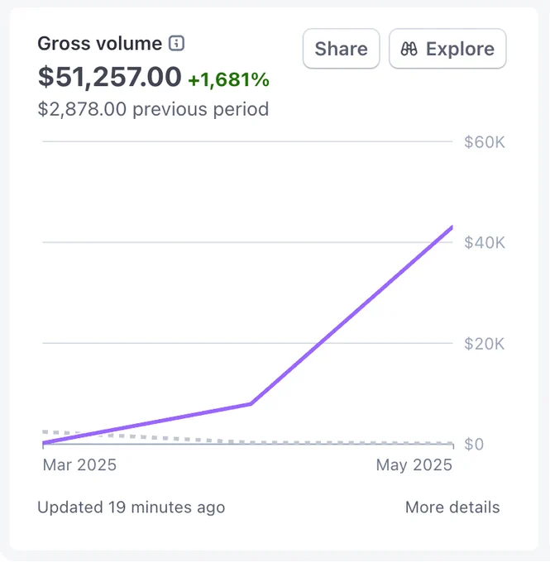Click the +1,681% growth percentage
The image size is (550, 562).
228,79
